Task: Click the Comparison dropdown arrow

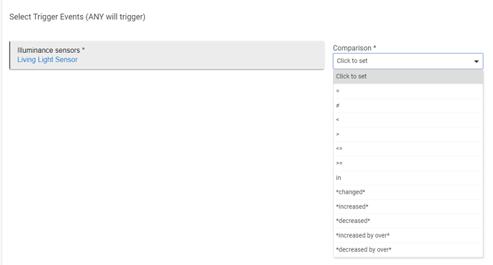Action: coord(477,61)
